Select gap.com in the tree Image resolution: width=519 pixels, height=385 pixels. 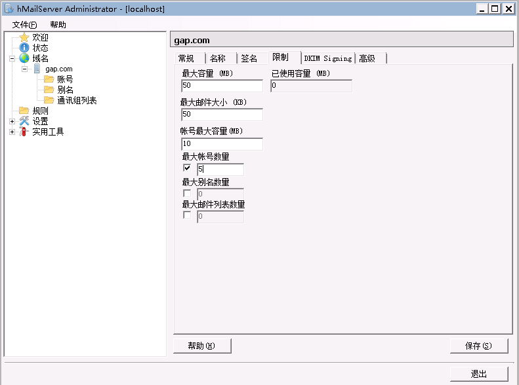[59, 69]
